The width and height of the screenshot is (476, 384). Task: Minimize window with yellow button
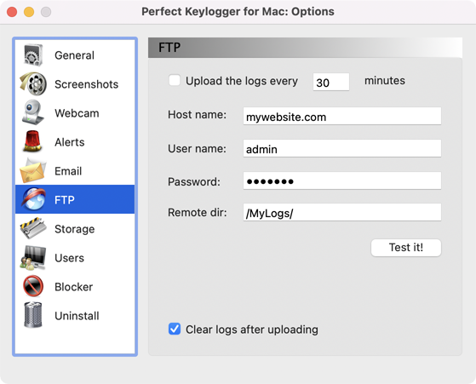tap(29, 12)
